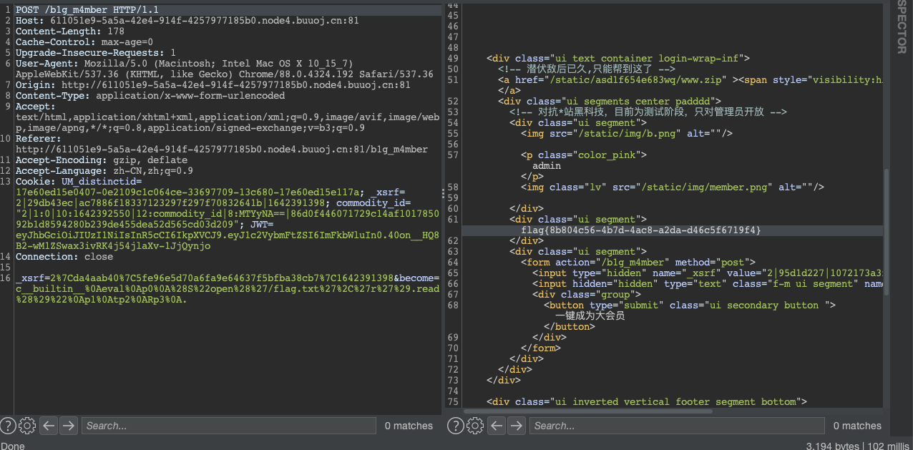This screenshot has height=450, width=913.
Task: Click the '/static/asd1f654e683wq/www.zip' href line
Action: pyautogui.click(x=690, y=80)
